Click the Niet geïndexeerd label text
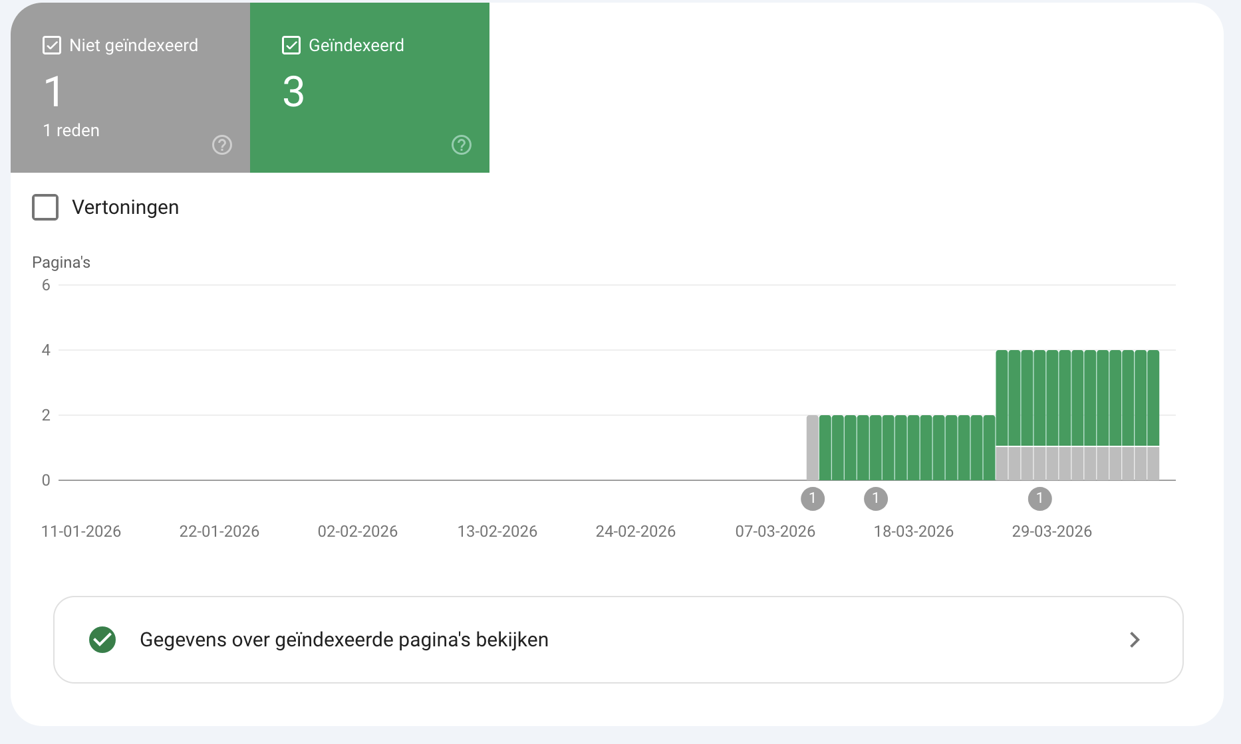This screenshot has height=744, width=1241. [134, 45]
